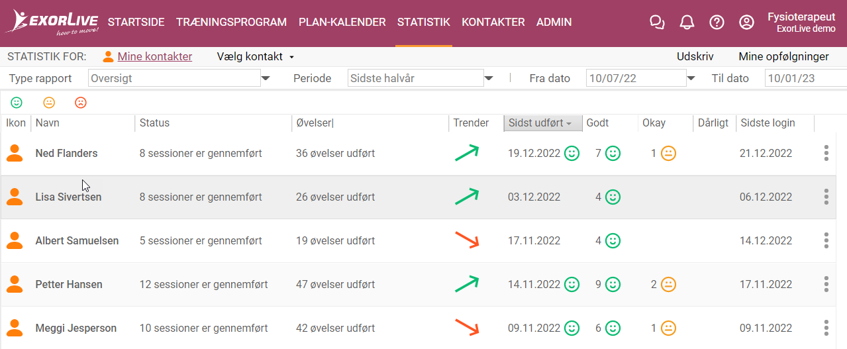Open the help question mark icon

click(x=717, y=23)
